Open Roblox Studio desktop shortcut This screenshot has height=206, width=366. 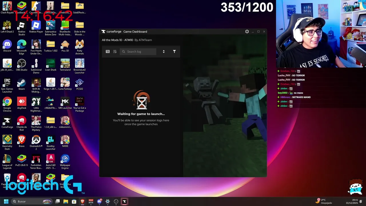pyautogui.click(x=22, y=28)
